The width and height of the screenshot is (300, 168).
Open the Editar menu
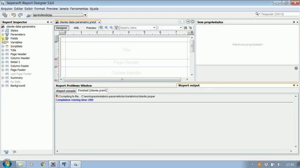click(18, 9)
